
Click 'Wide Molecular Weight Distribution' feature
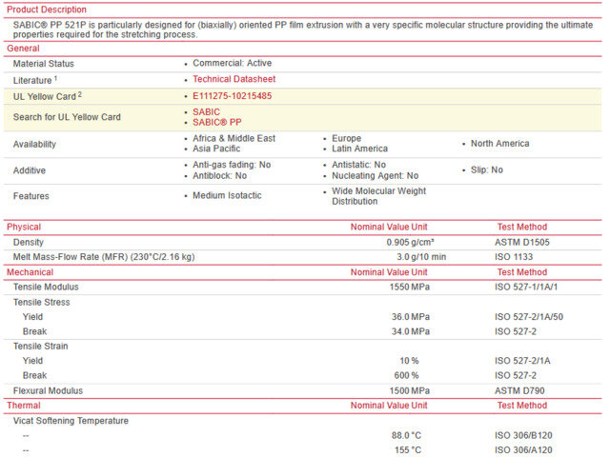pyautogui.click(x=379, y=196)
